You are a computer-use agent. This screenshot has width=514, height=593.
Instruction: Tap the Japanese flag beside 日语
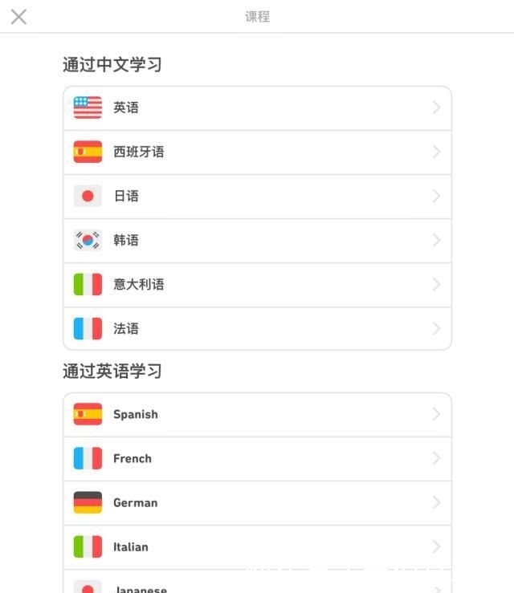click(x=88, y=196)
